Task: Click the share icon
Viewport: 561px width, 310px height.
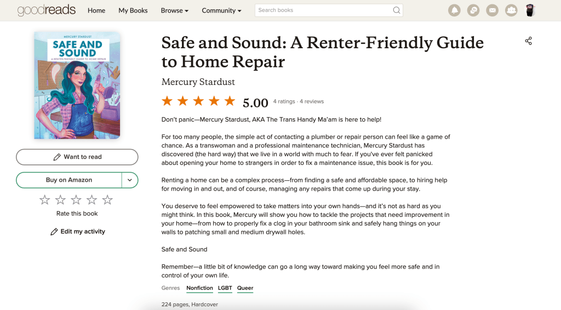Action: click(x=528, y=41)
